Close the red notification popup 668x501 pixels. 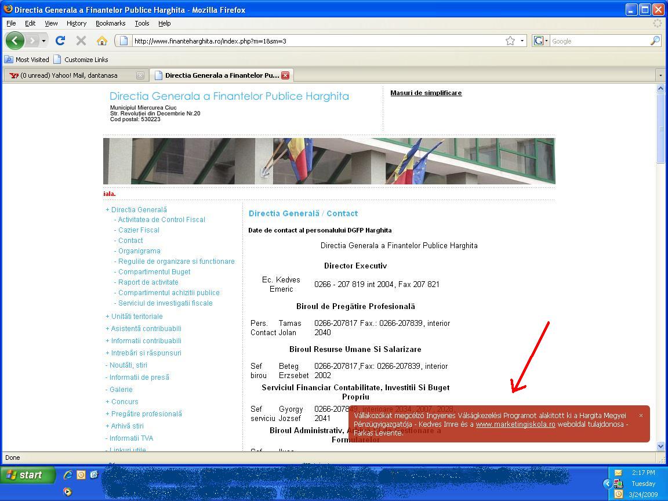(641, 415)
